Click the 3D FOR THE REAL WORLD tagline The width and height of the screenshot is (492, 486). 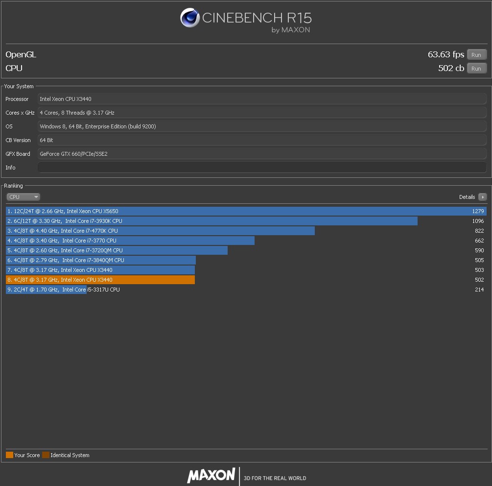click(x=275, y=478)
